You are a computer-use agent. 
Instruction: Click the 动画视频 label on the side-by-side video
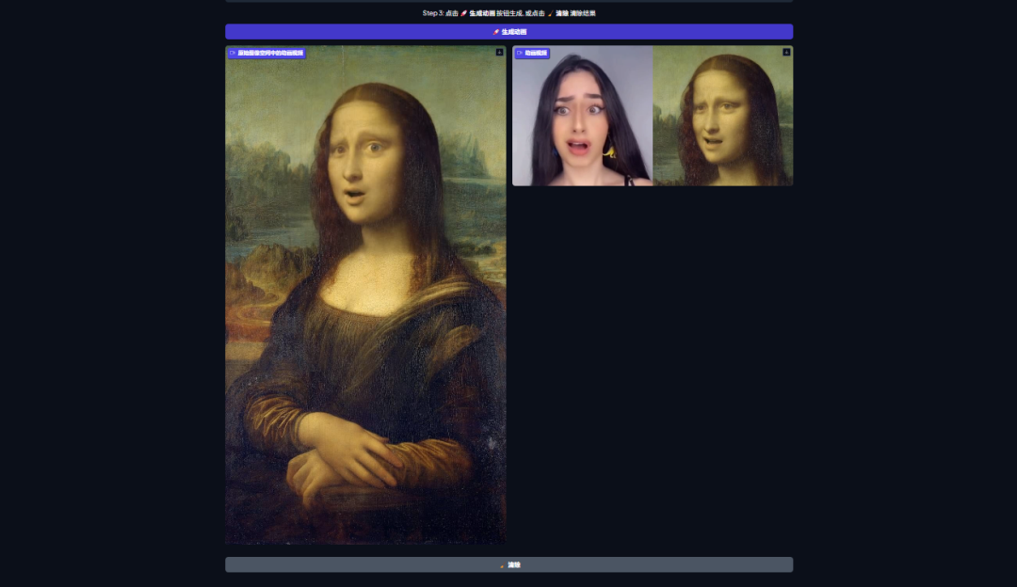tap(532, 53)
